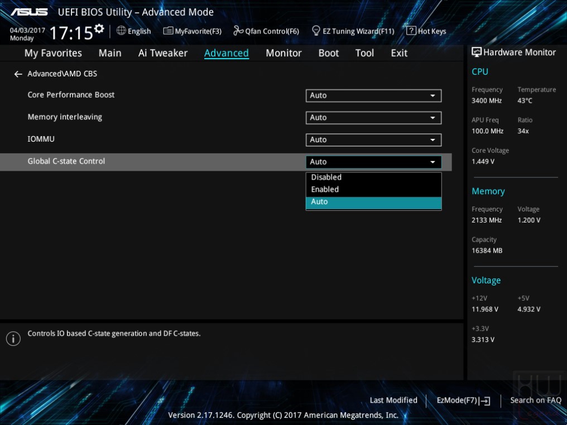Screen dimensions: 567x425
Task: Expand the IOMMU dropdown
Action: (x=373, y=140)
